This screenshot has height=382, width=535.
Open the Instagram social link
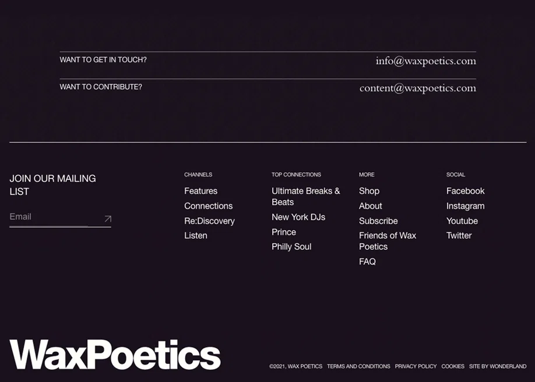point(465,206)
